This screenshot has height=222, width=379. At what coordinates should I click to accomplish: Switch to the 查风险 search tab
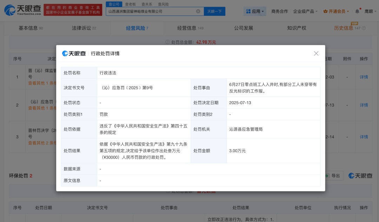tap(163, 4)
